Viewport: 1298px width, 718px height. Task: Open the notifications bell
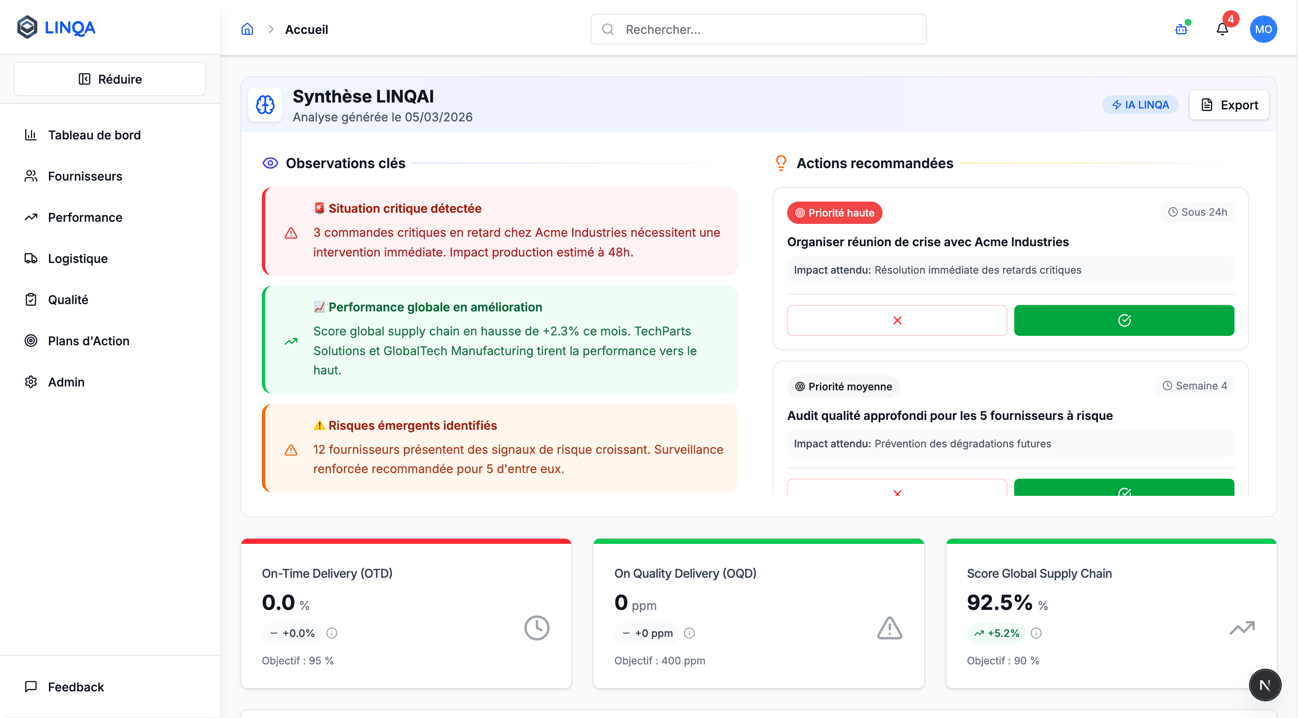pyautogui.click(x=1222, y=29)
